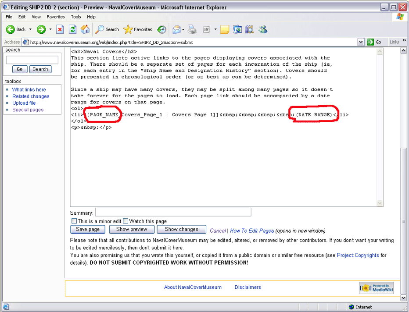Stop page loading with red X icon

(x=60, y=29)
